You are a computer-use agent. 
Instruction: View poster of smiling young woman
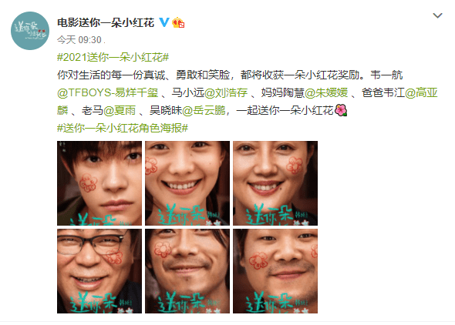click(x=187, y=183)
